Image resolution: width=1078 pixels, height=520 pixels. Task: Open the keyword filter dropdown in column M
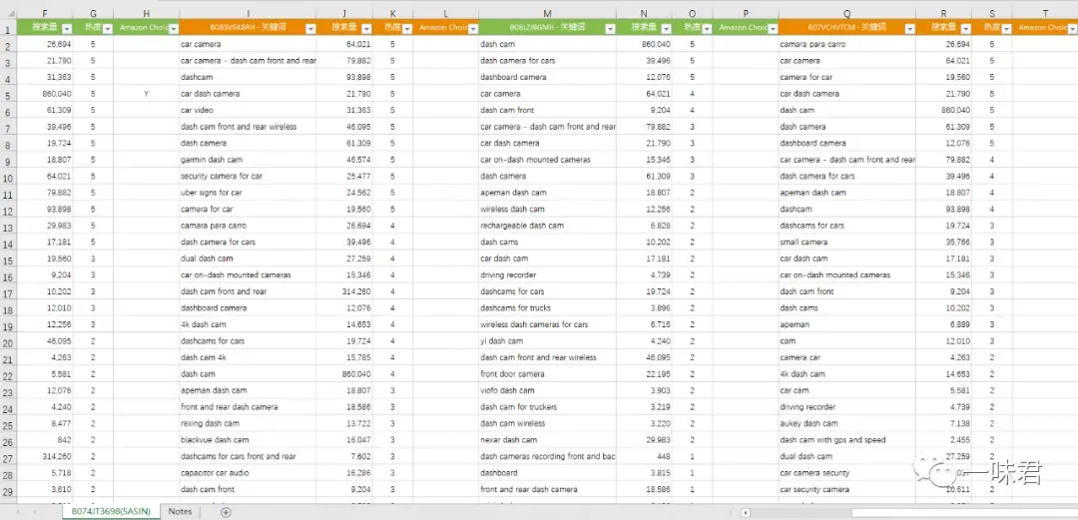610,28
